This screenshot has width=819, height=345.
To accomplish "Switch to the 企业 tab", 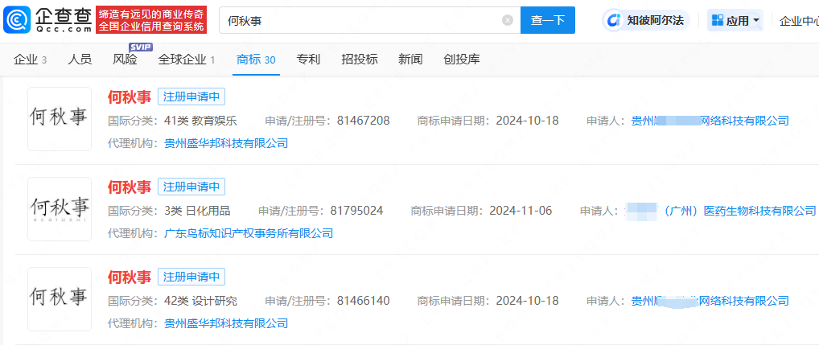I will tap(31, 60).
